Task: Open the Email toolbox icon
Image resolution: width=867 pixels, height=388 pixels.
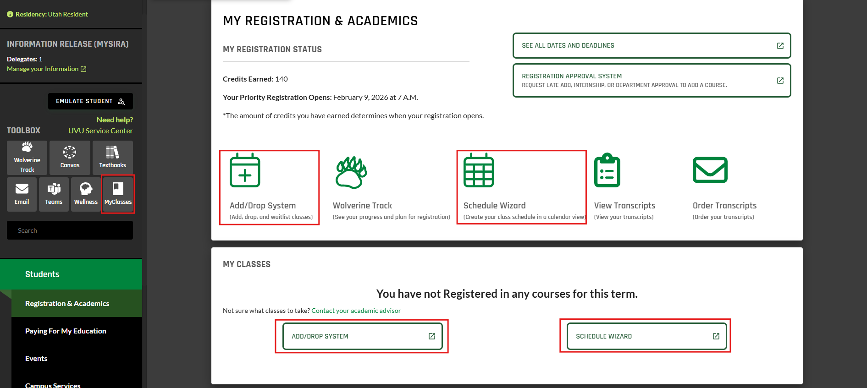Action: tap(22, 194)
